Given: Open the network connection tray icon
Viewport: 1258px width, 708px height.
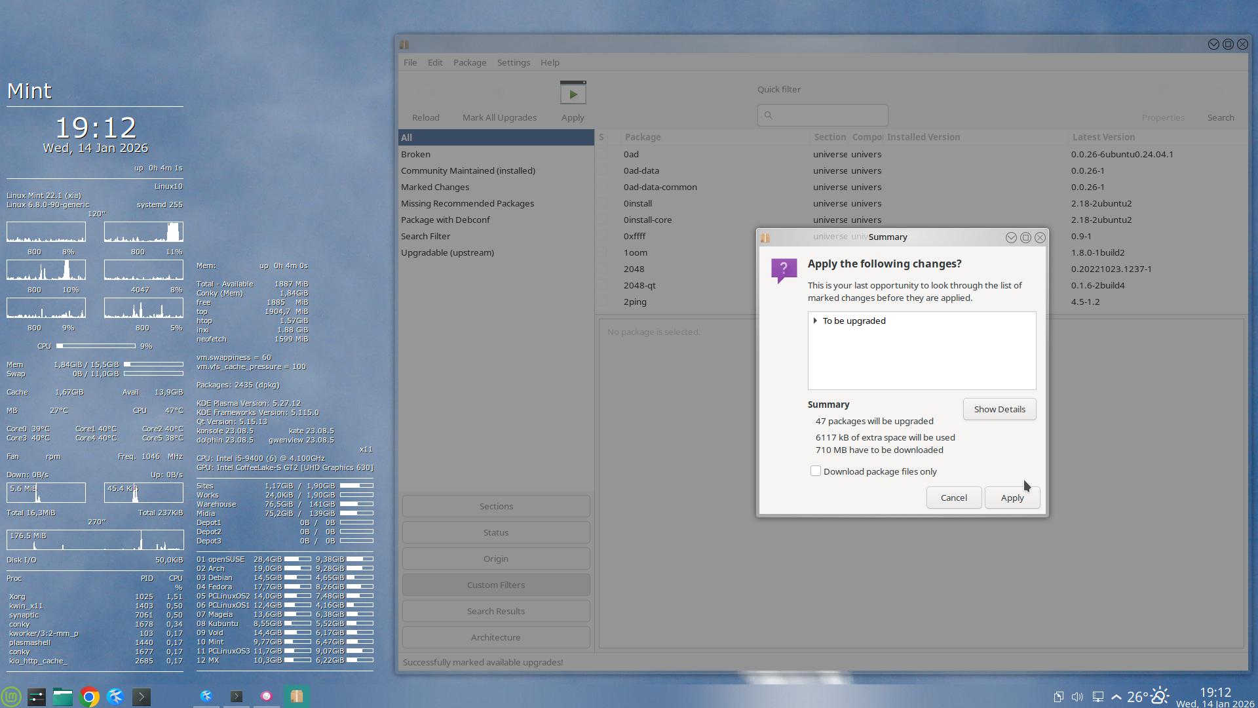Looking at the screenshot, I should [1097, 697].
